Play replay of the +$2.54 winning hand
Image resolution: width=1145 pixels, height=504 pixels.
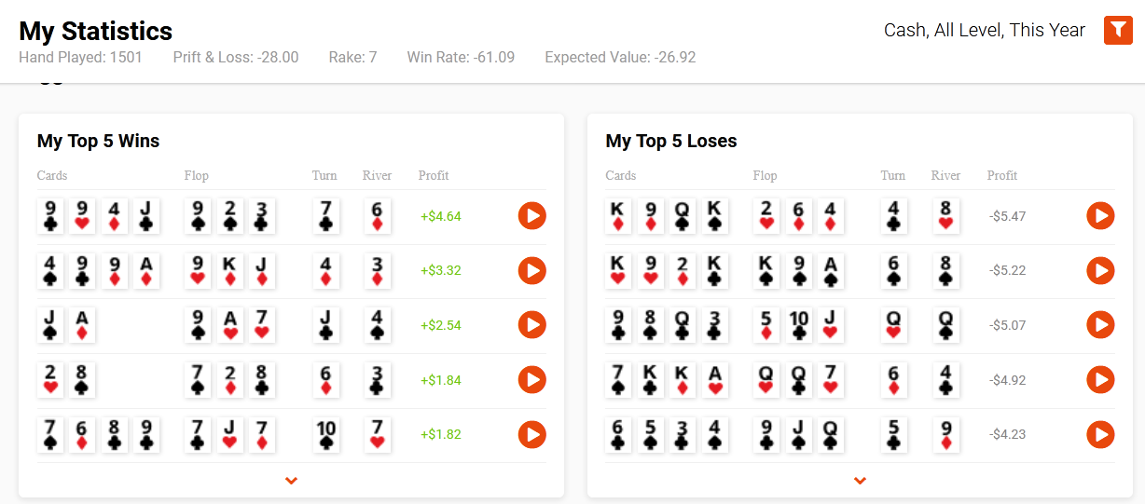point(532,325)
